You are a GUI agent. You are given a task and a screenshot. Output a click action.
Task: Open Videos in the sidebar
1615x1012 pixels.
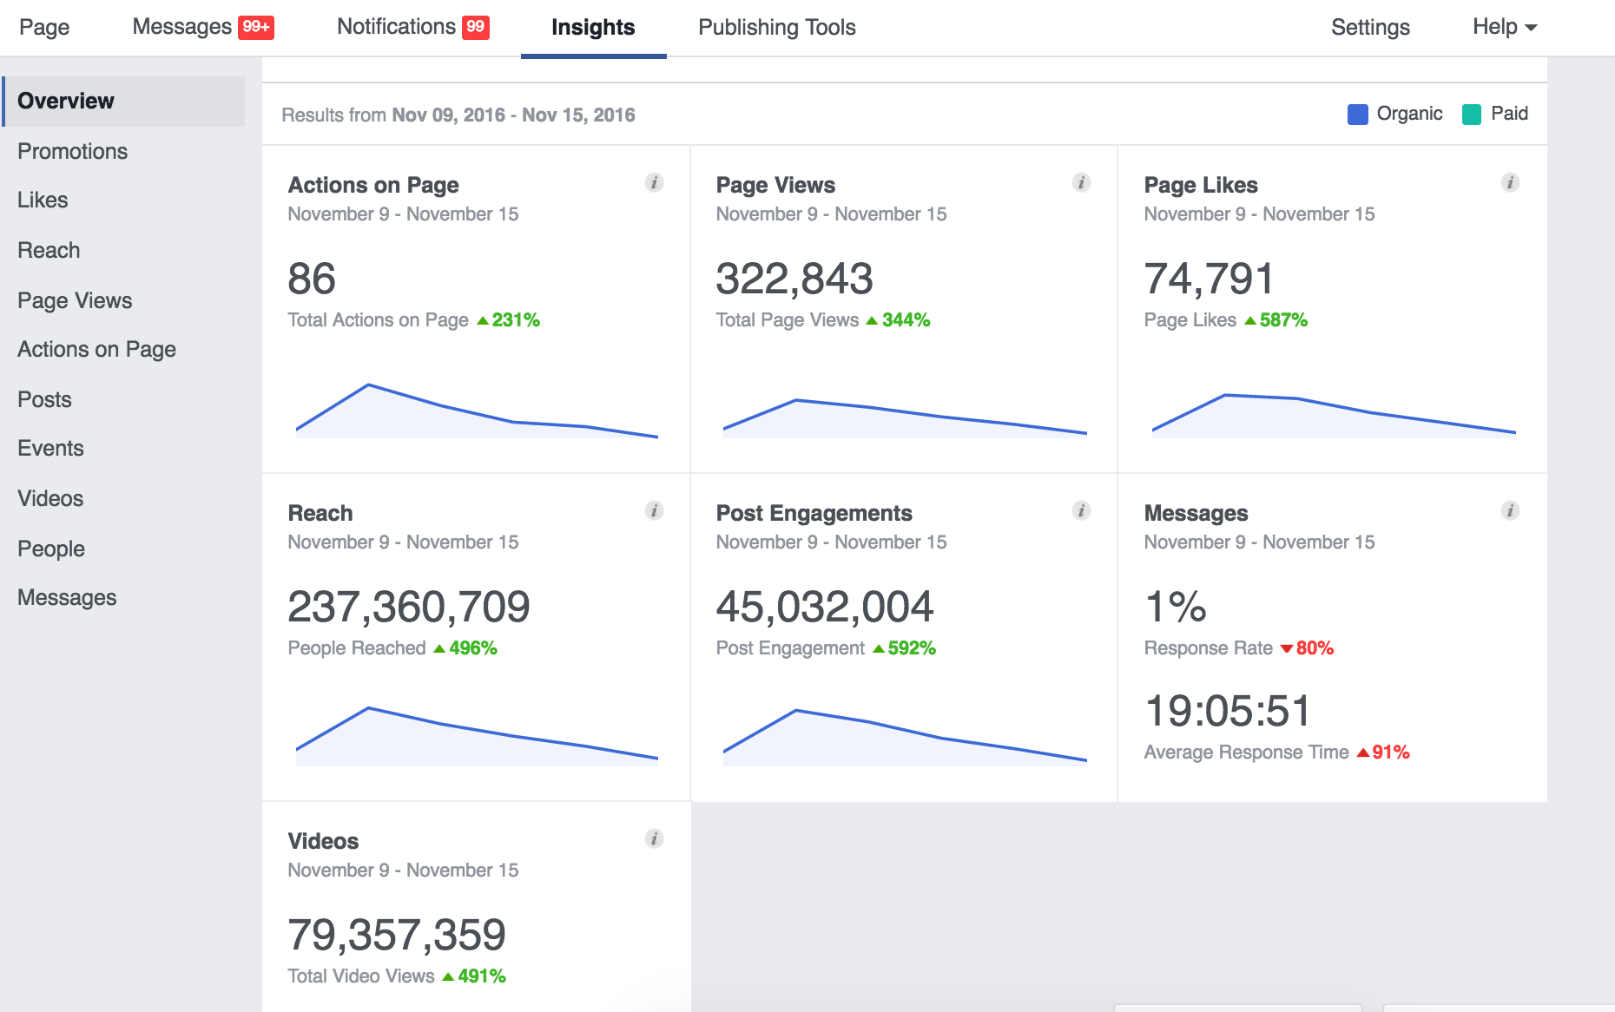(x=50, y=498)
